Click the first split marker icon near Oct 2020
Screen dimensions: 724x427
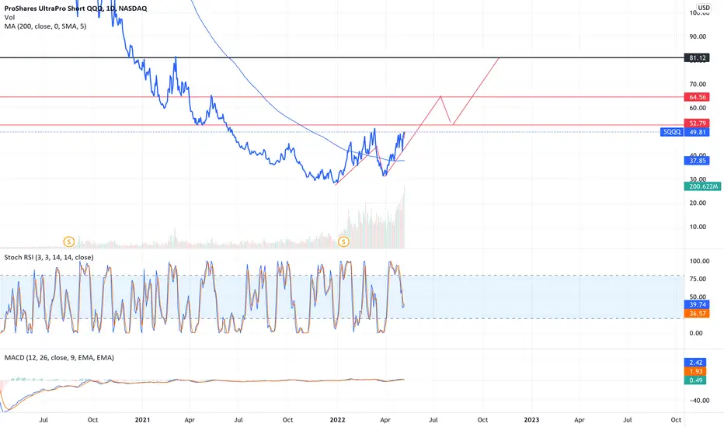(x=69, y=241)
